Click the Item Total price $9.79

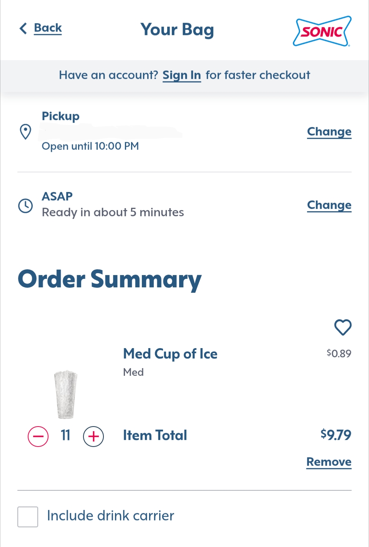pyautogui.click(x=336, y=435)
